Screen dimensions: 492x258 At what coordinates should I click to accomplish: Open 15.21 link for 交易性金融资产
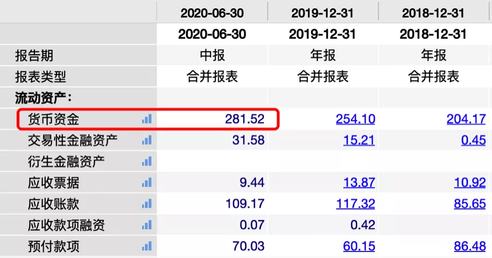click(x=359, y=140)
